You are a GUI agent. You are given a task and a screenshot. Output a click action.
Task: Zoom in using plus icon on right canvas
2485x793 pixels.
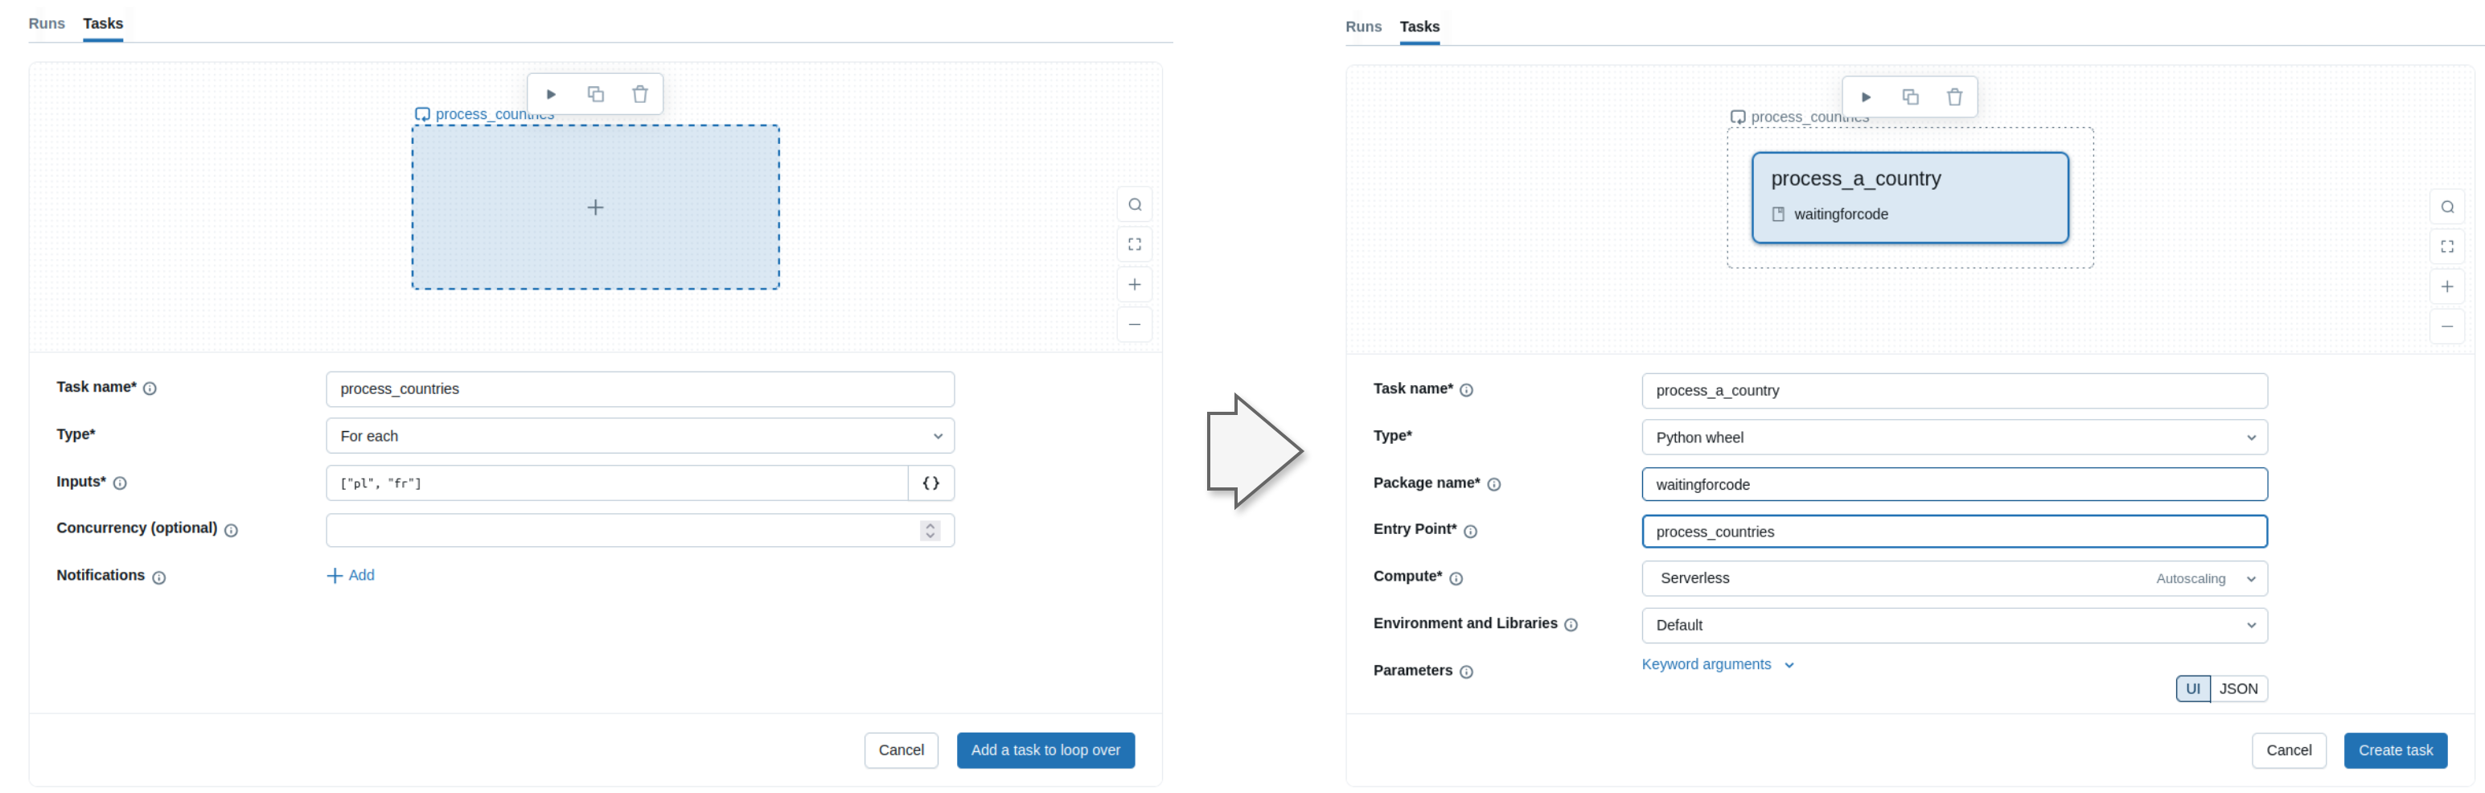pyautogui.click(x=2446, y=286)
